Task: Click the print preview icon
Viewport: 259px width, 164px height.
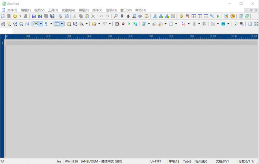Action: point(66,16)
